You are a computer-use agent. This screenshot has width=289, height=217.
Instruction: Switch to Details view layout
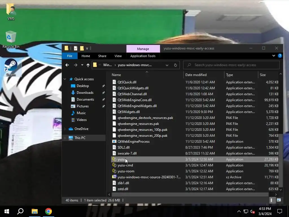click(x=271, y=200)
